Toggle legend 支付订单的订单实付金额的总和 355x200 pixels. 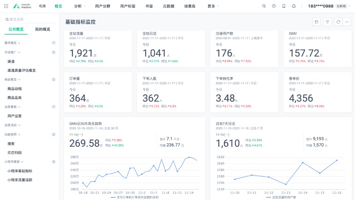pos(134,197)
